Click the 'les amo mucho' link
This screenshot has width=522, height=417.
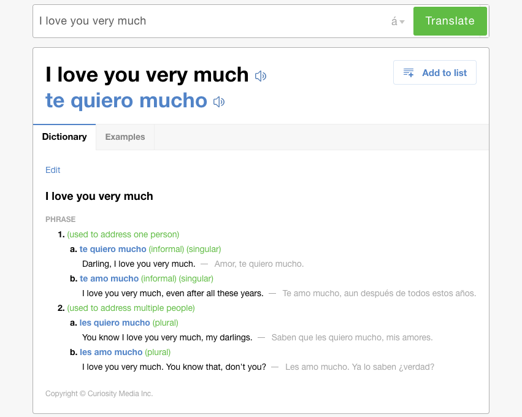(x=111, y=352)
